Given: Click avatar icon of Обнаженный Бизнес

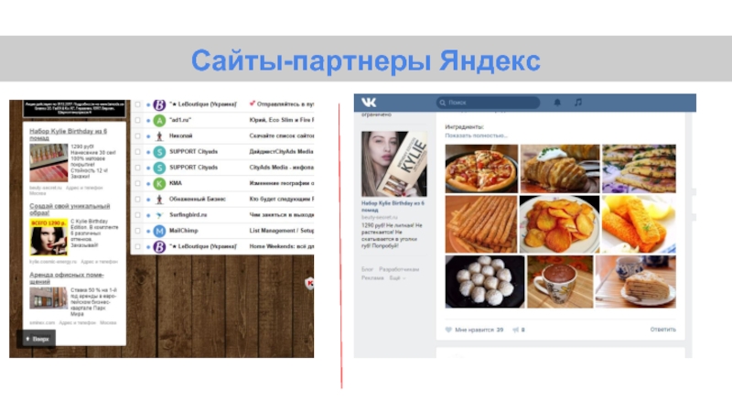Looking at the screenshot, I should [159, 200].
